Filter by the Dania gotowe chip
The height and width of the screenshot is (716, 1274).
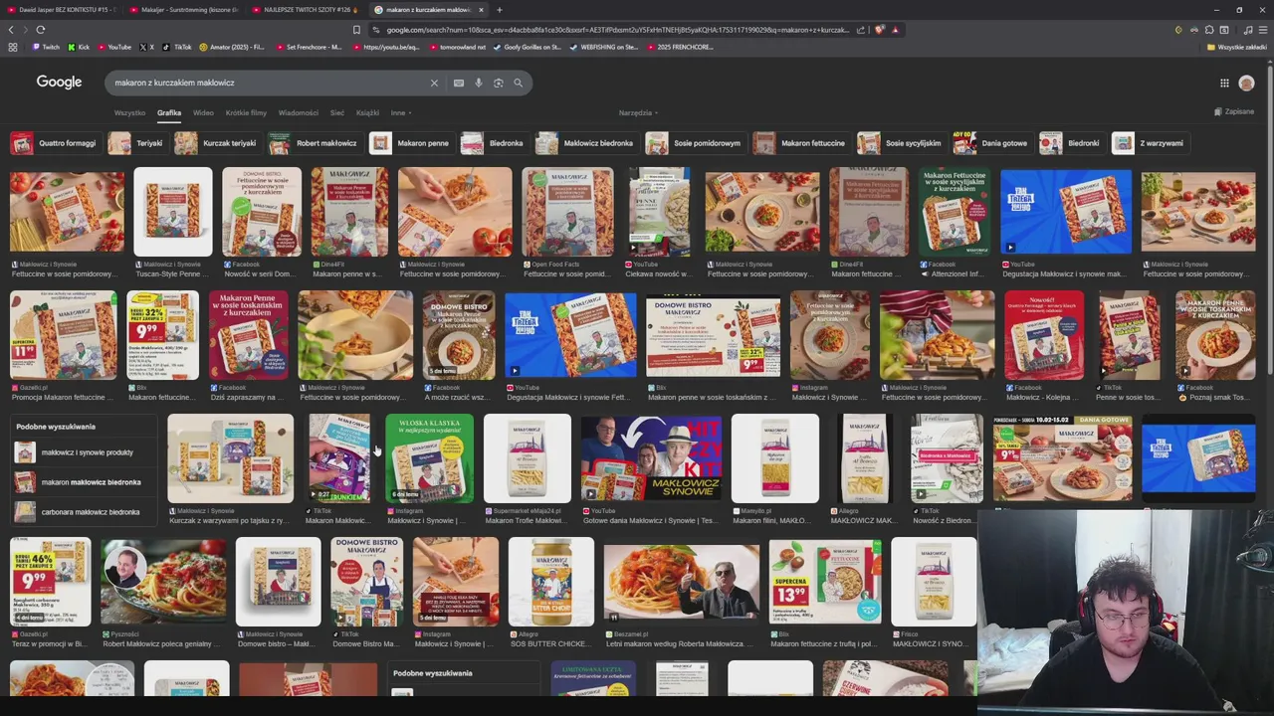991,143
